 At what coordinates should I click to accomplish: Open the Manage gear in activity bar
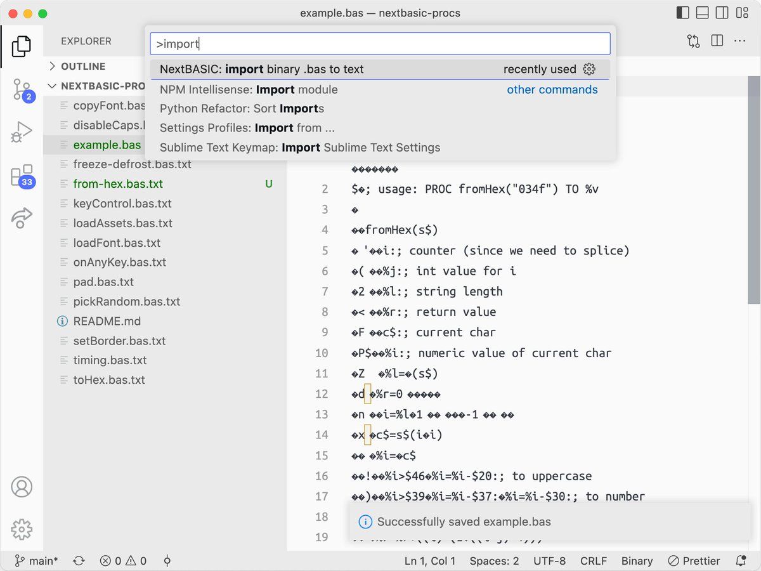[x=22, y=529]
